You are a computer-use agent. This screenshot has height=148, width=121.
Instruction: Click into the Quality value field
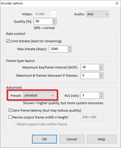(x=43, y=21)
